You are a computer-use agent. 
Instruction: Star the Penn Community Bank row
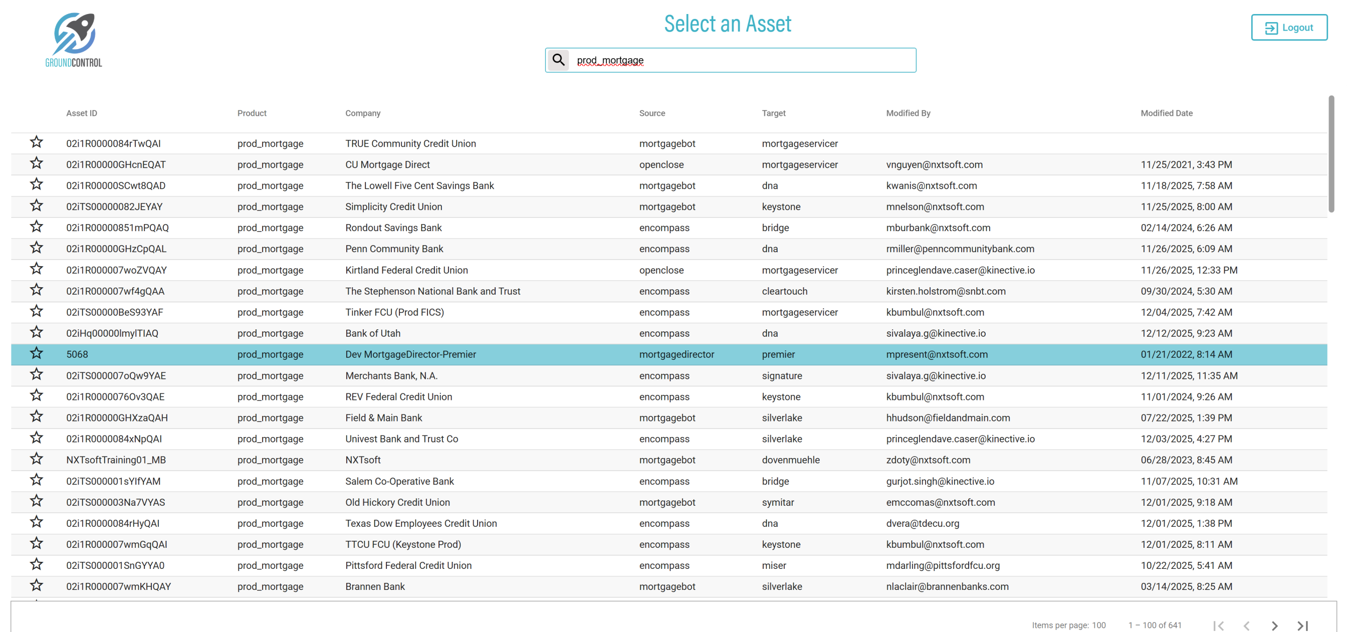coord(36,248)
